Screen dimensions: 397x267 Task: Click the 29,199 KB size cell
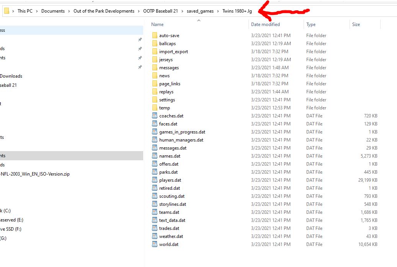tap(368, 180)
